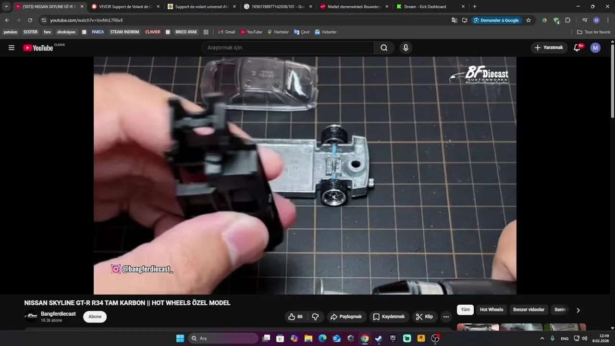Viewport: 615px width, 346px height.
Task: Click the video player to pause
Action: 305,175
